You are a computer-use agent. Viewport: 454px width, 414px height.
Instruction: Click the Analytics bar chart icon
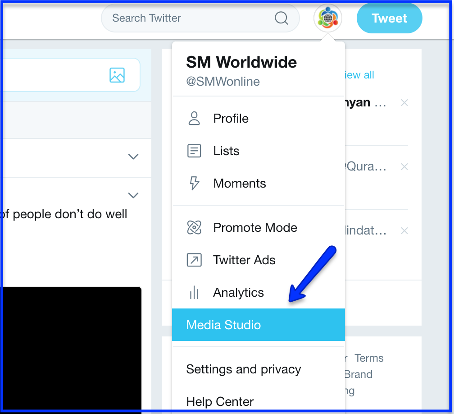point(194,292)
